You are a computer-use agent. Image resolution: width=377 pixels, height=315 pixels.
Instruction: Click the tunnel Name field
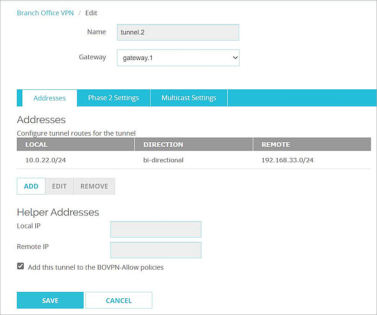coord(178,32)
